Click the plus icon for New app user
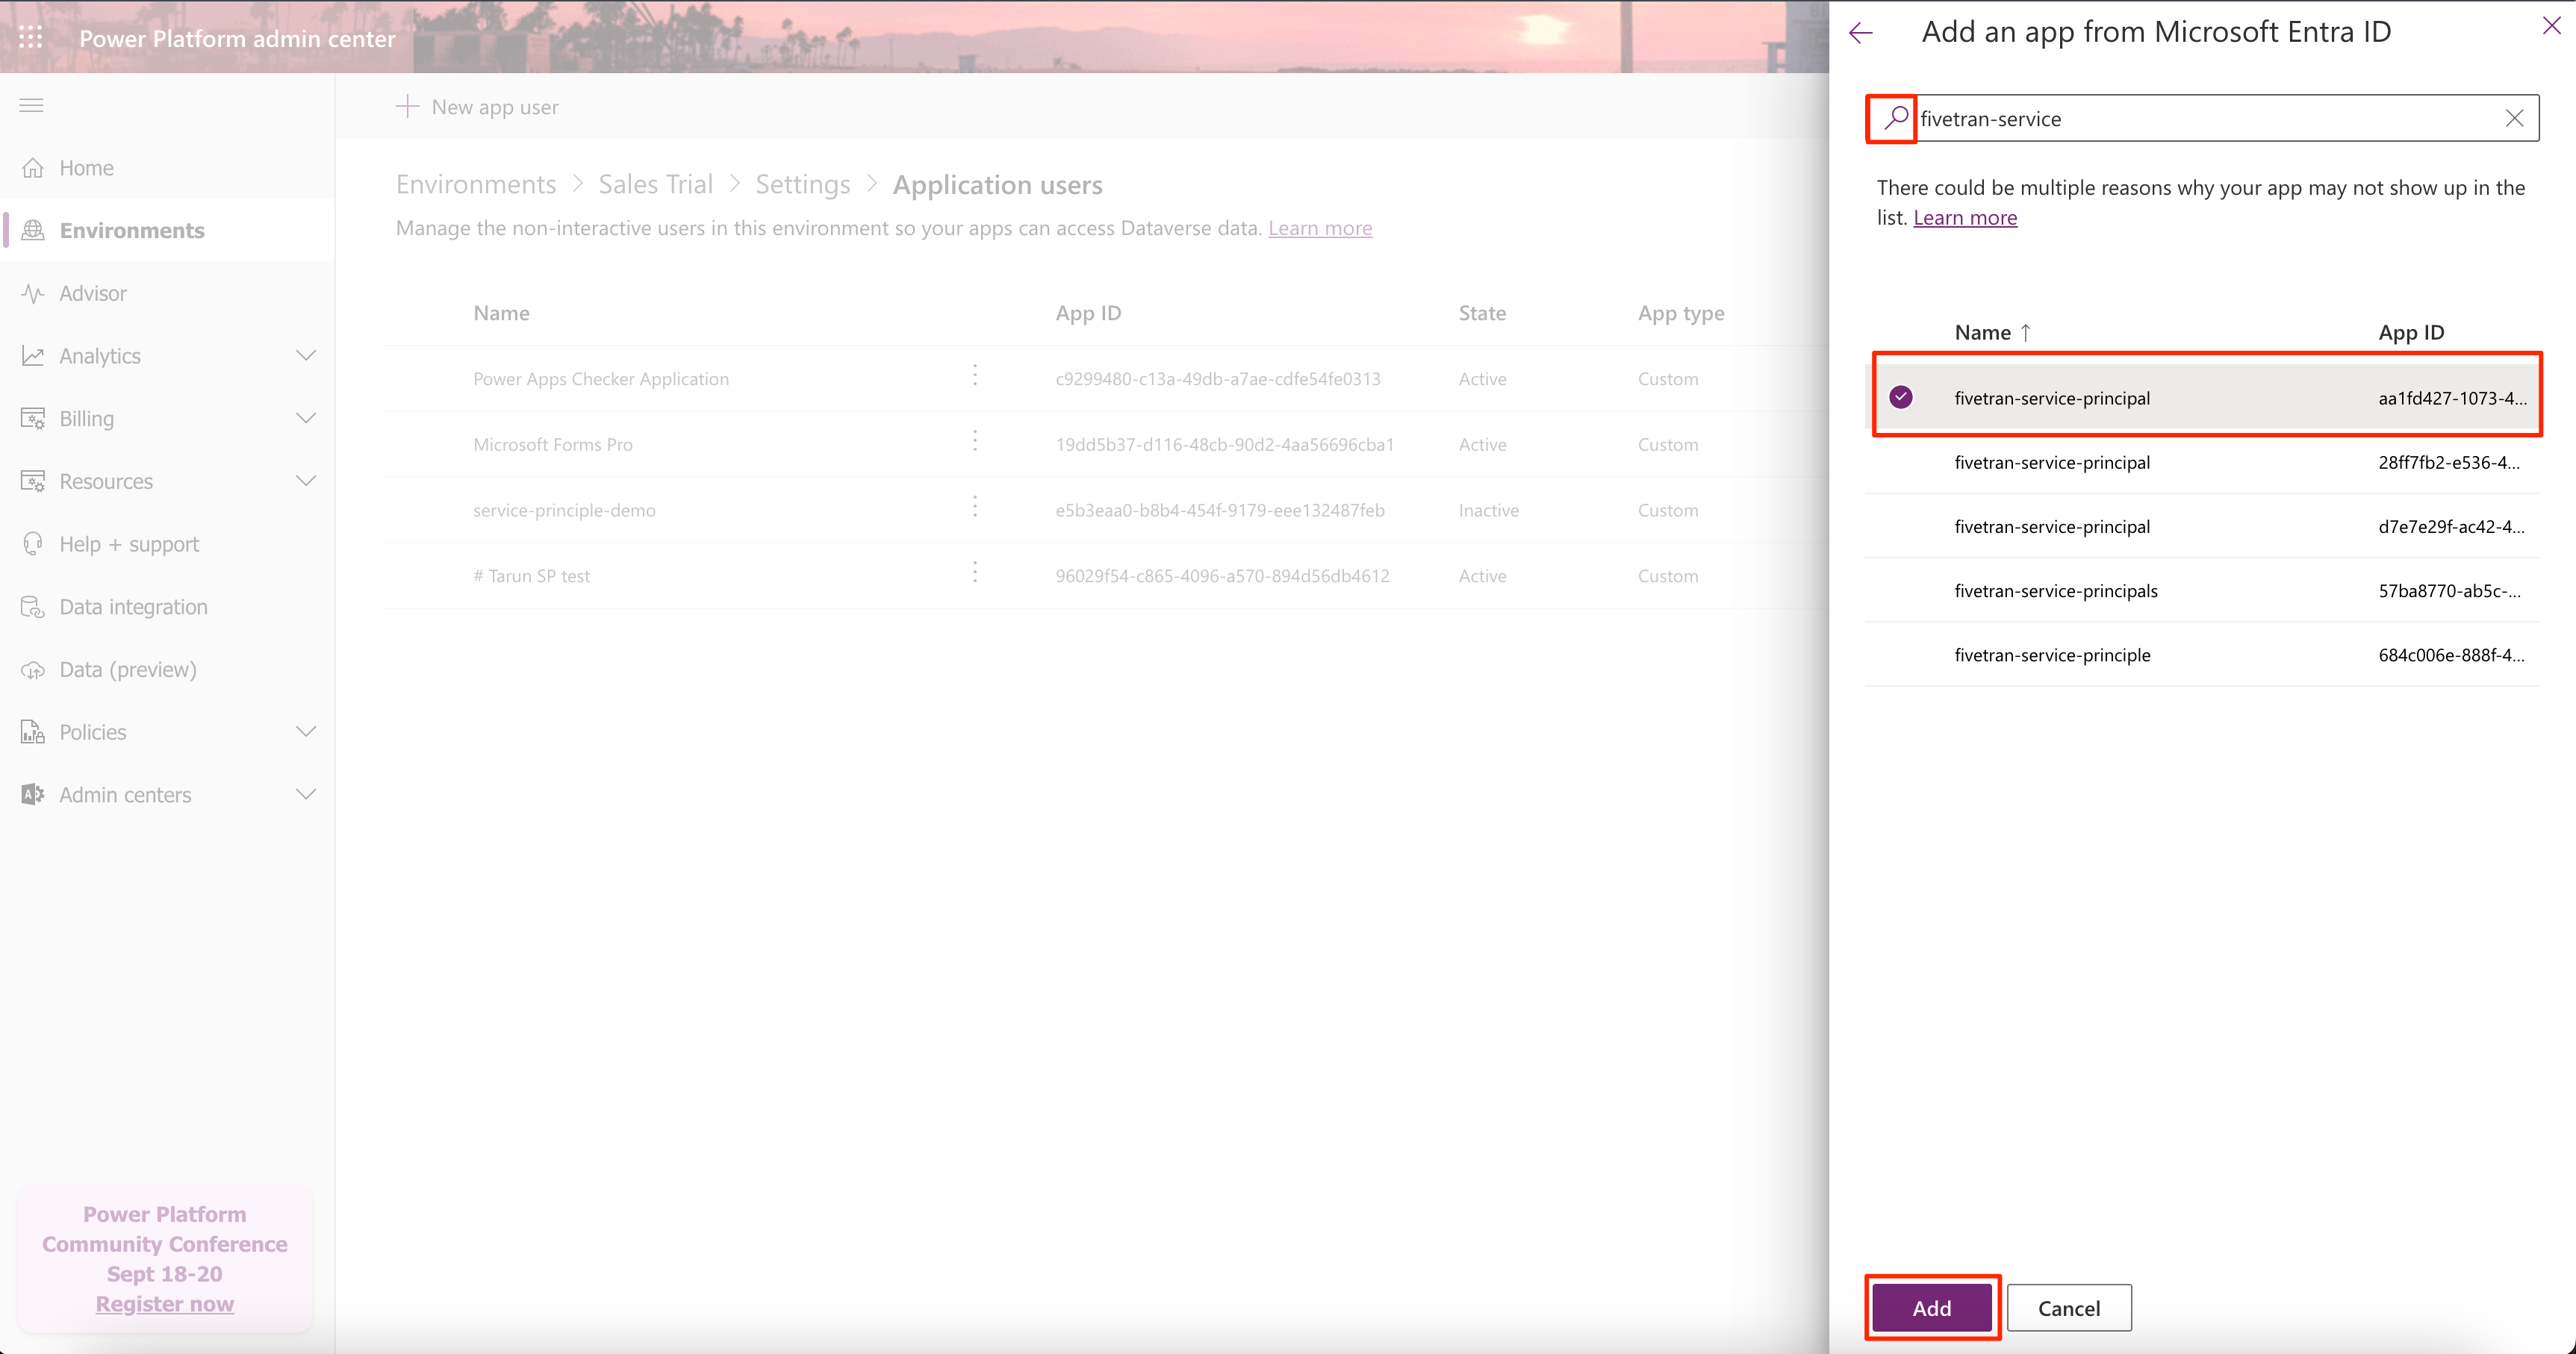The height and width of the screenshot is (1354, 2576). point(407,106)
